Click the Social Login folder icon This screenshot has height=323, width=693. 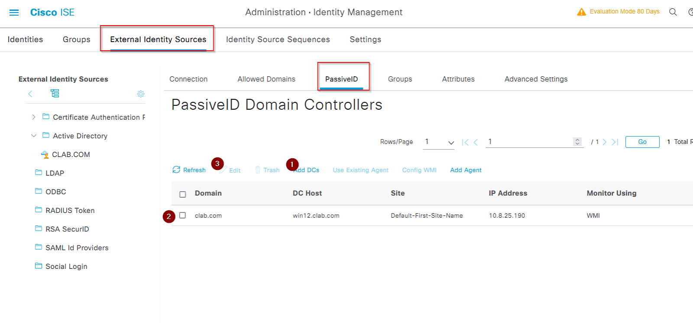pyautogui.click(x=39, y=266)
